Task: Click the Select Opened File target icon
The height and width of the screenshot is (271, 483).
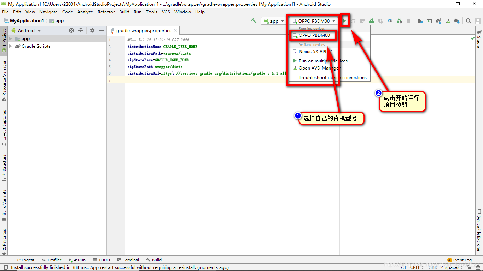Action: pyautogui.click(x=71, y=30)
